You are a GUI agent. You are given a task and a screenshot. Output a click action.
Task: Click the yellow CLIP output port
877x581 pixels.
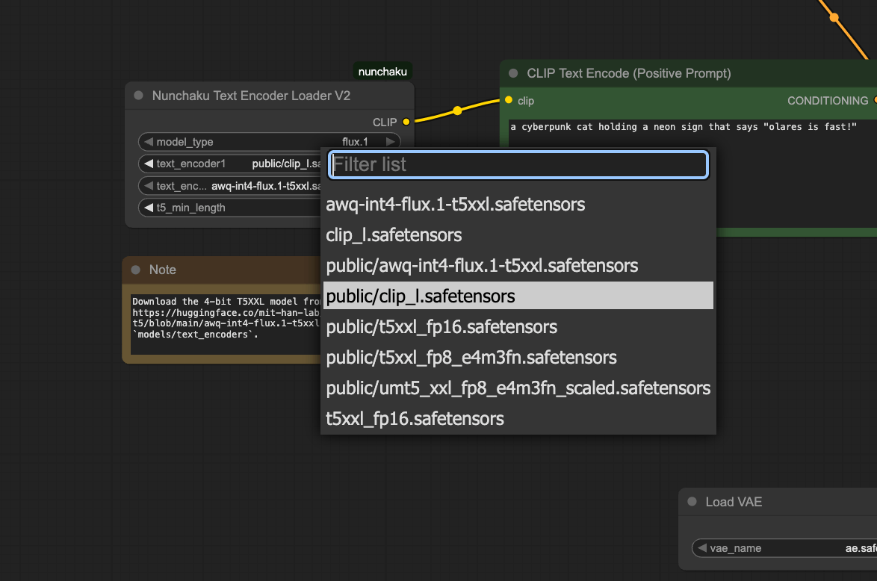pyautogui.click(x=406, y=122)
